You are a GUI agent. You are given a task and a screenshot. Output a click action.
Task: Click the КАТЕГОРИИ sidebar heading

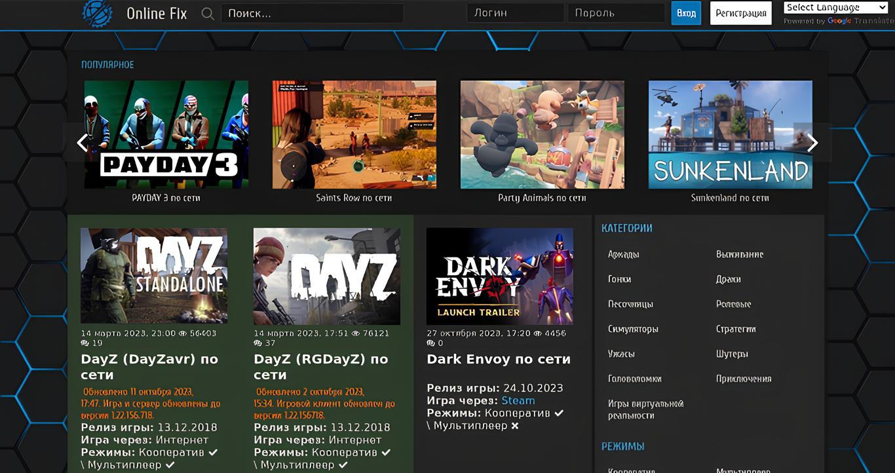coord(627,228)
